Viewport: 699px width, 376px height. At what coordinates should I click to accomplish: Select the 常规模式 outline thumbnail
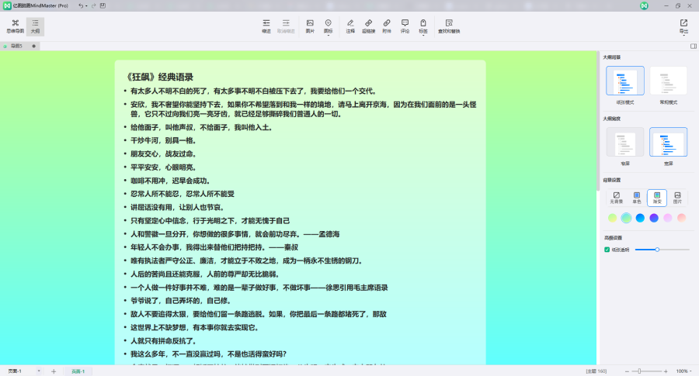[668, 85]
